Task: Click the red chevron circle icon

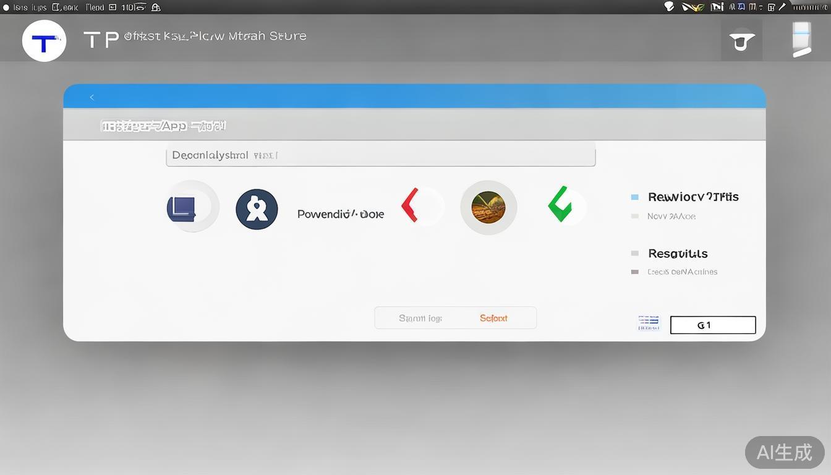Action: (x=420, y=207)
